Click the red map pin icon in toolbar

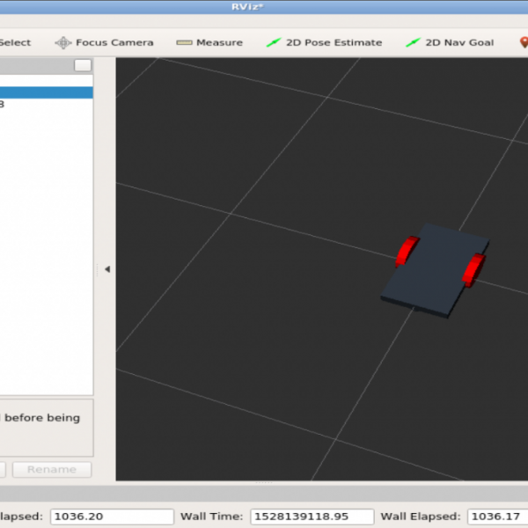pos(524,42)
